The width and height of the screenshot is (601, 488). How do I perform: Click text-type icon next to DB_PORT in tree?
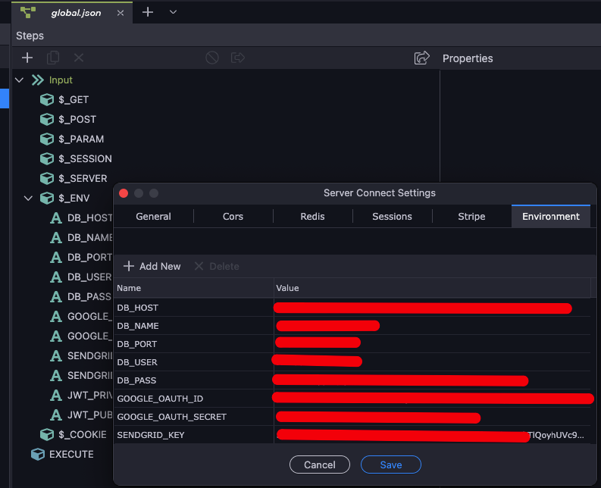click(x=56, y=257)
